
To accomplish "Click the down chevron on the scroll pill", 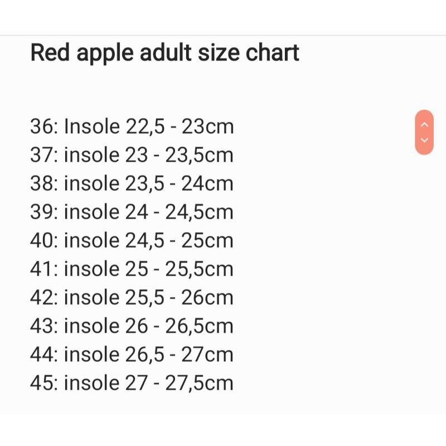I will tap(424, 140).
